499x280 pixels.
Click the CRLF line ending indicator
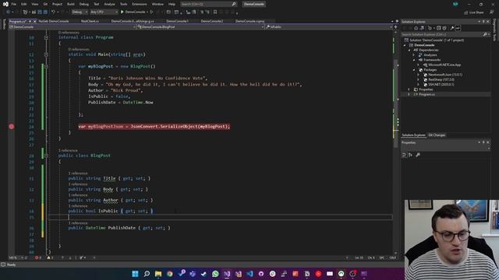point(393,257)
